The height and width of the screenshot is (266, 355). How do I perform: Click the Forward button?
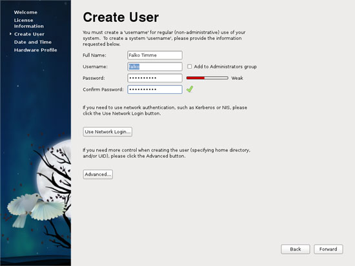pos(329,249)
